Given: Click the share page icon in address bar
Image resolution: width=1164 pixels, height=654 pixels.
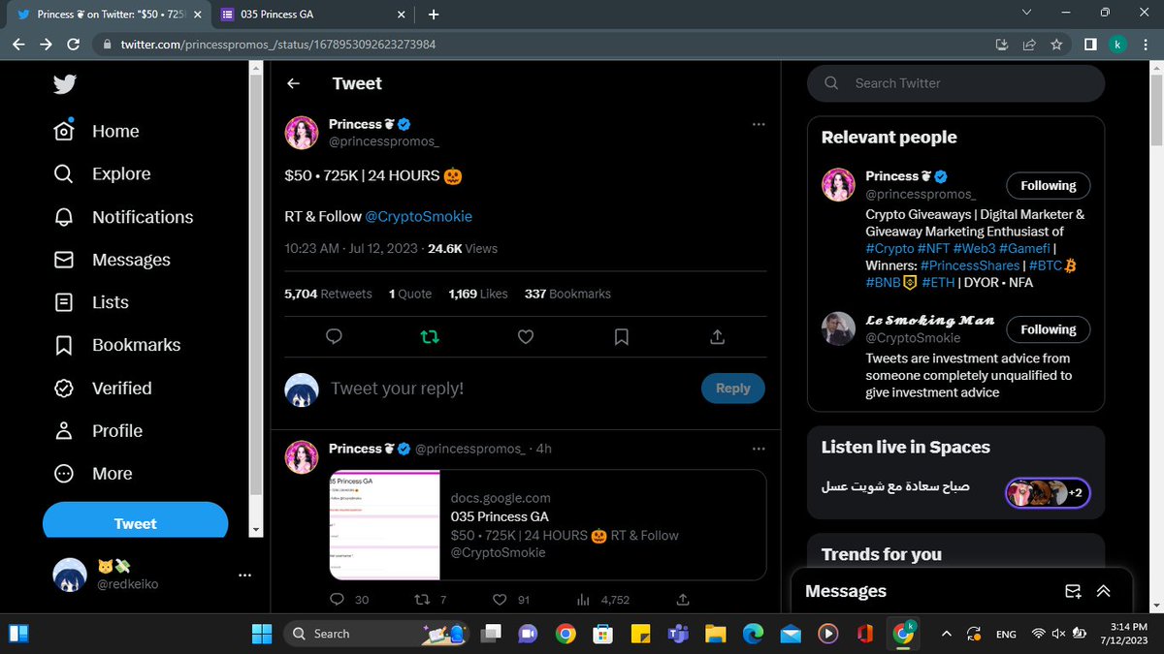Looking at the screenshot, I should click(1029, 45).
